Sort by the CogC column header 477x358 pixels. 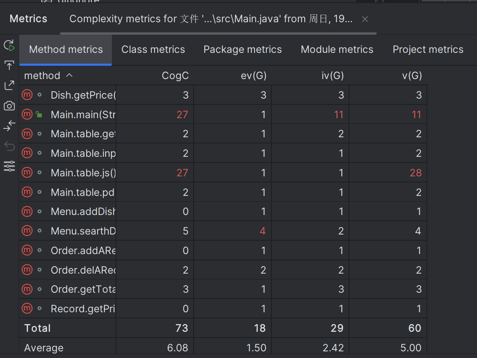tap(175, 76)
